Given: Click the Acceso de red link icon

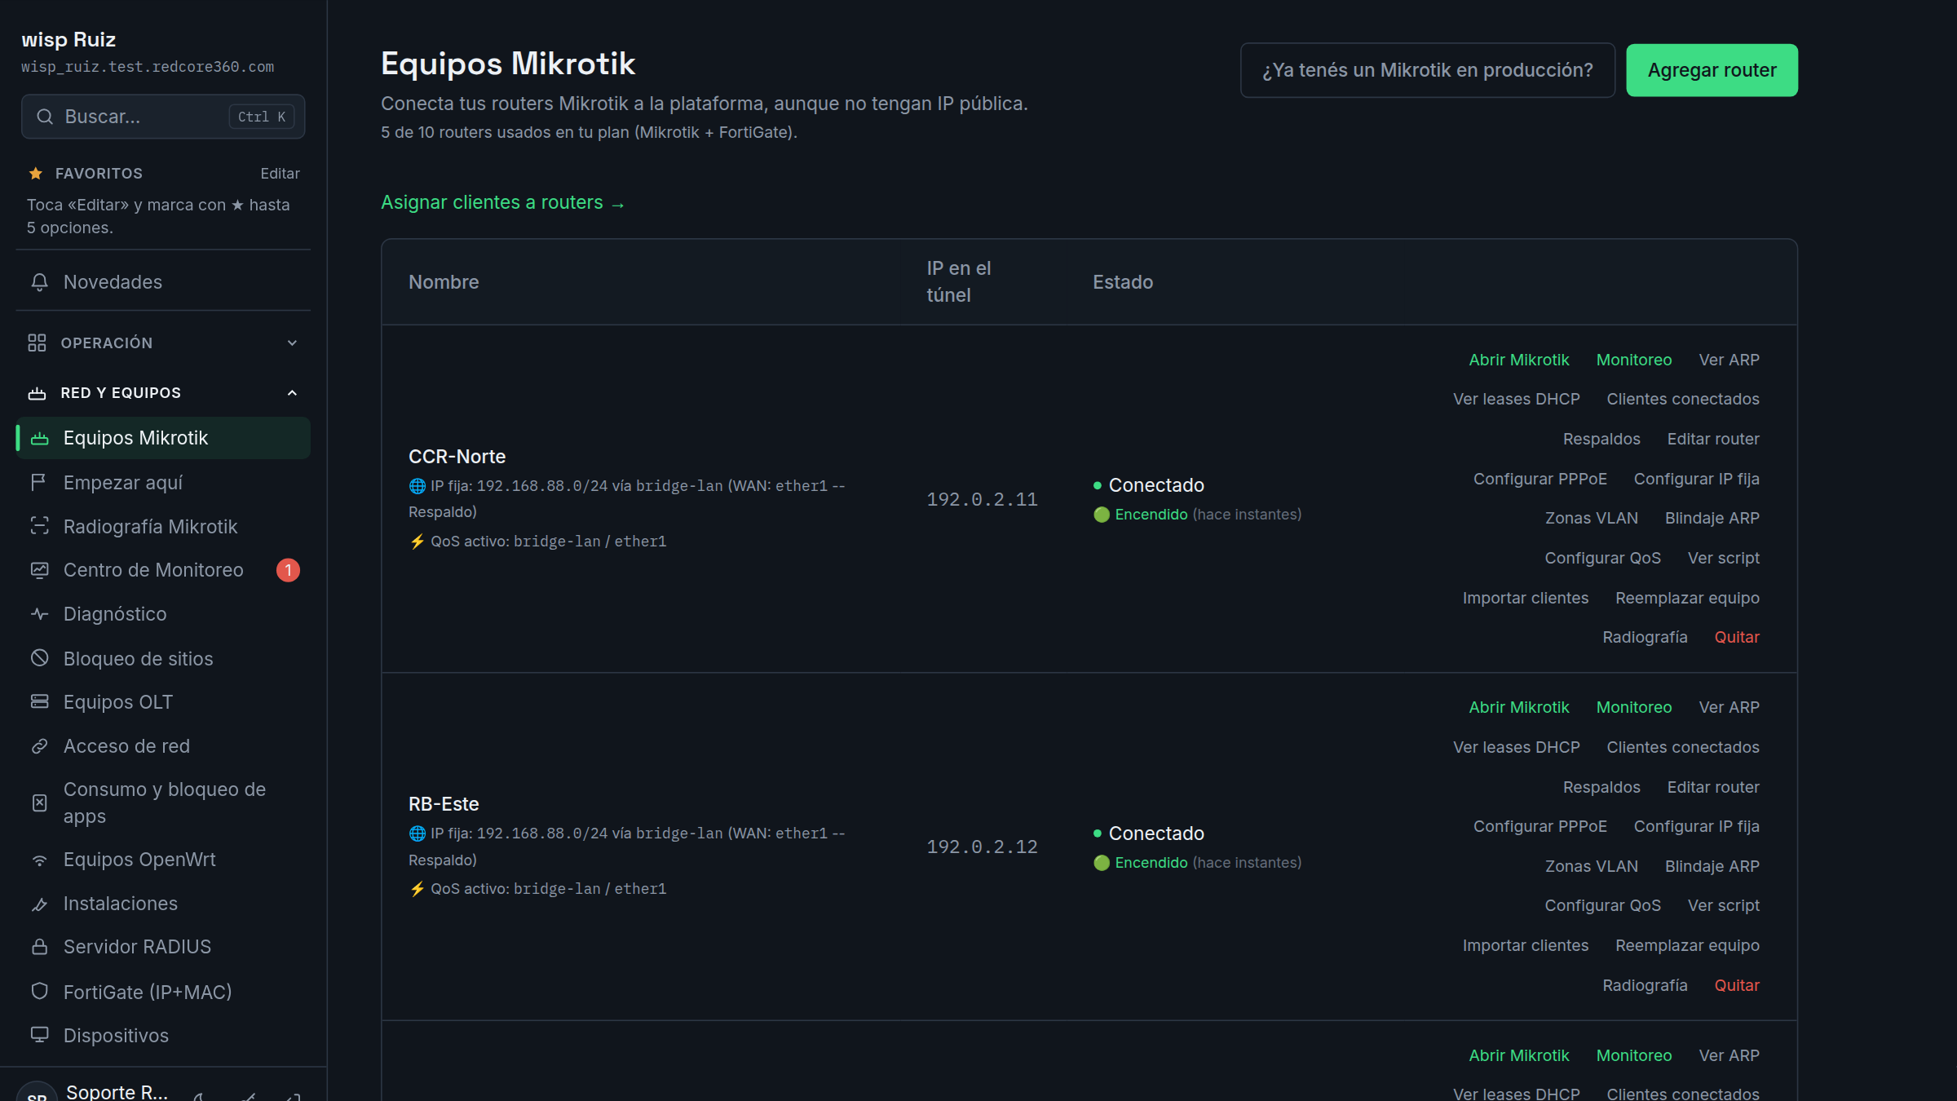Looking at the screenshot, I should click(x=39, y=746).
